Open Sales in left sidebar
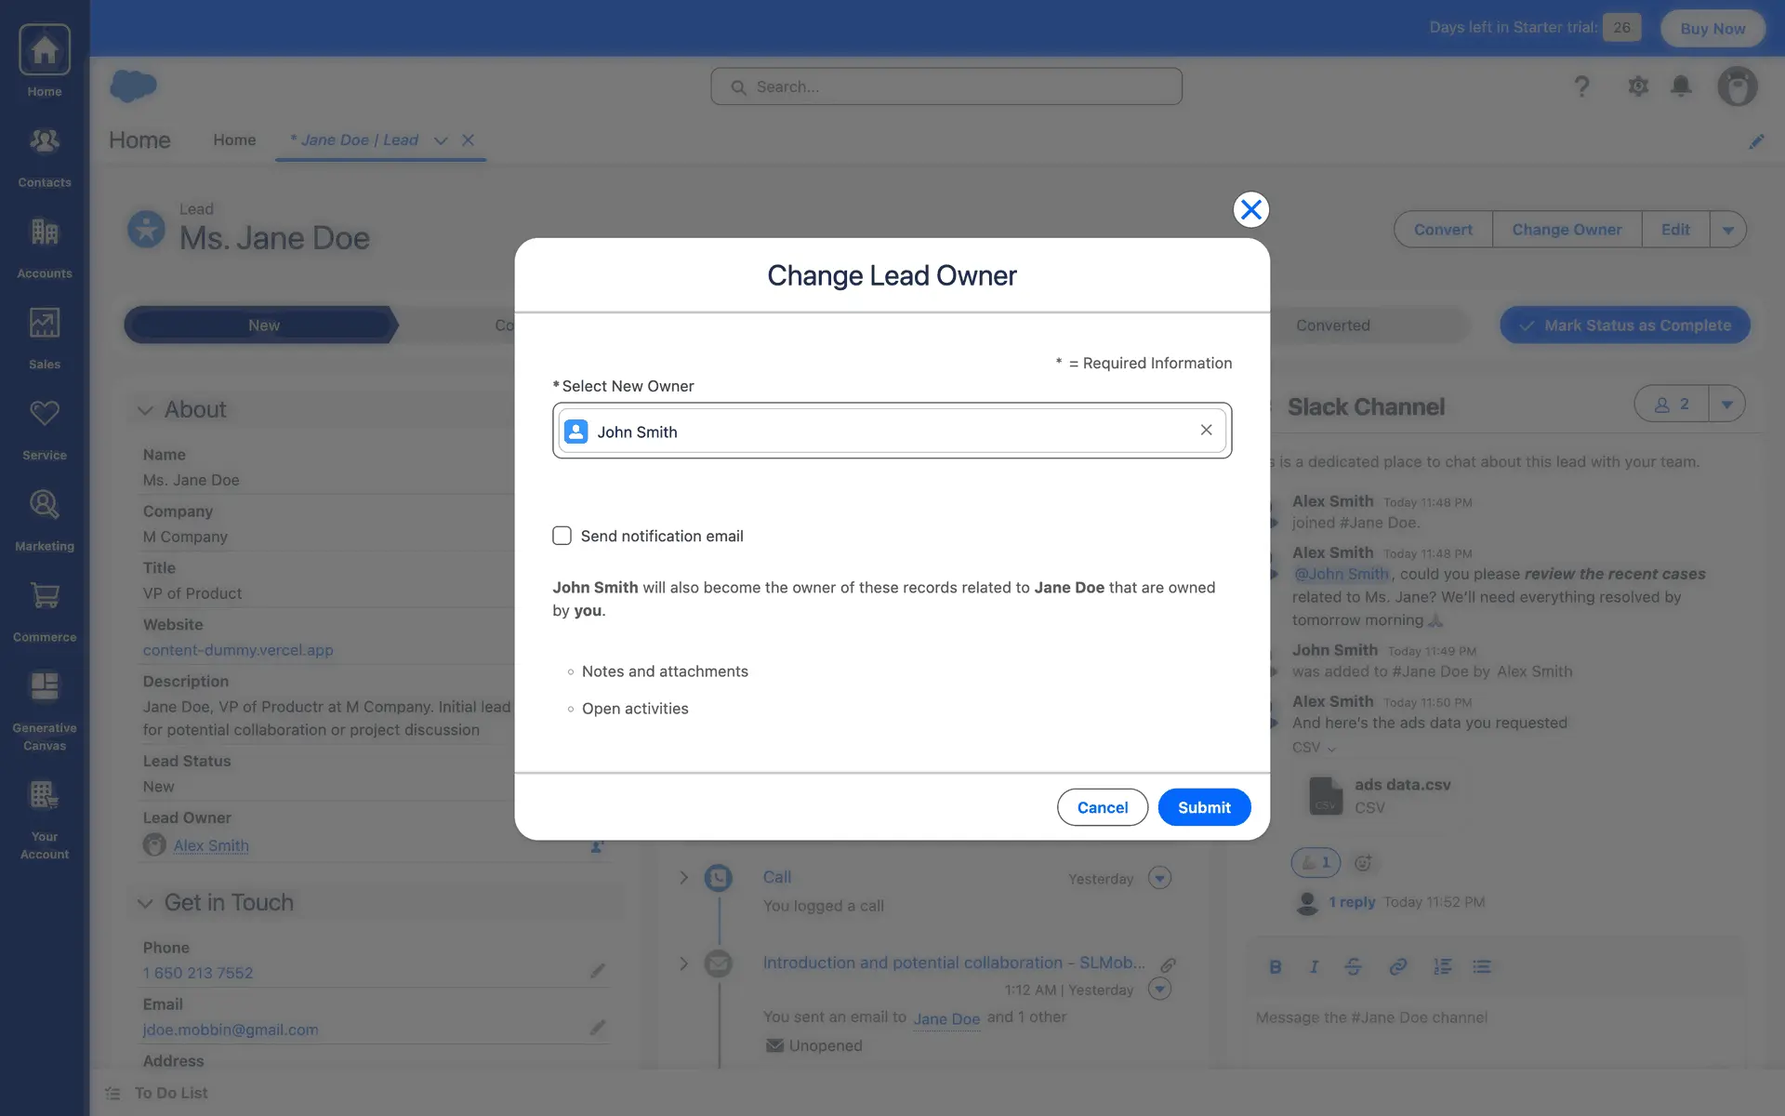 point(44,338)
